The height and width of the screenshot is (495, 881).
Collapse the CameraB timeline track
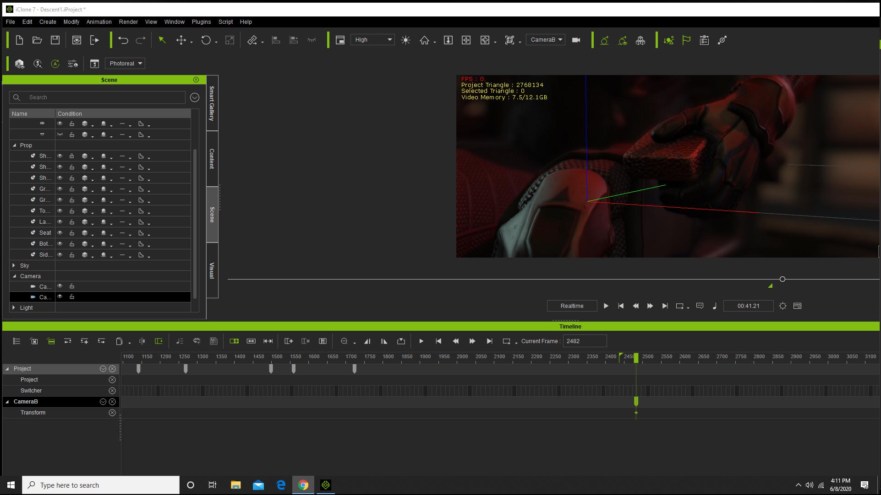pyautogui.click(x=7, y=402)
